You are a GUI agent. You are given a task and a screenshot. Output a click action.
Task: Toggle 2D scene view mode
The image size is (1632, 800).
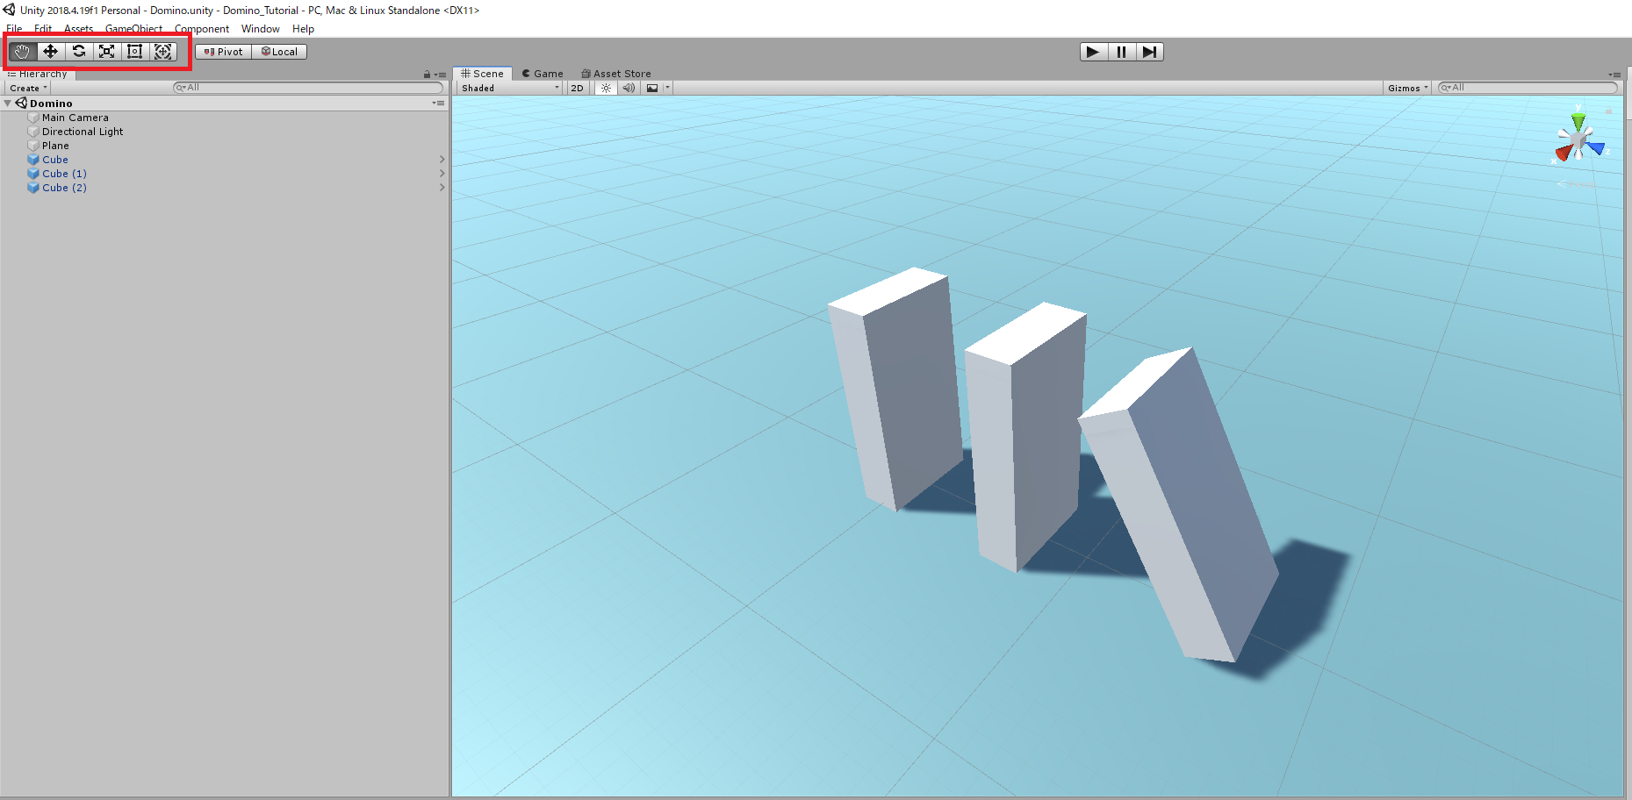click(x=577, y=88)
